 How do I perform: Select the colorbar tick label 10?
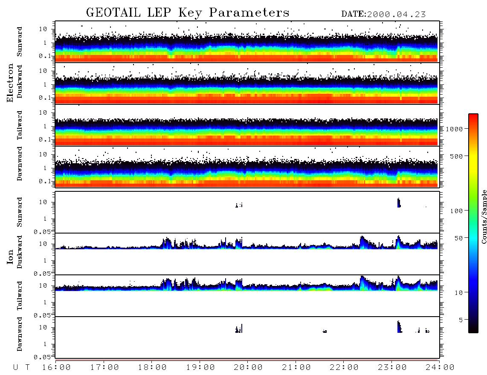coord(458,293)
